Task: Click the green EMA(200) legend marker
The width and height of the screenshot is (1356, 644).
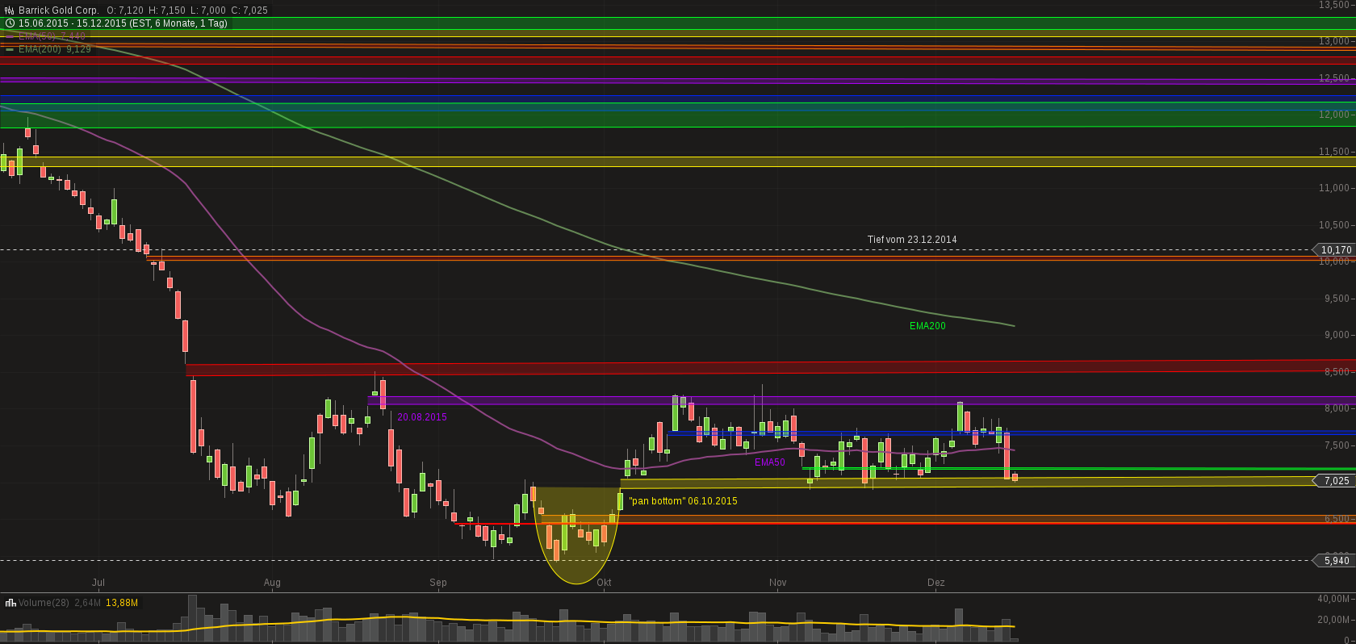Action: point(10,49)
